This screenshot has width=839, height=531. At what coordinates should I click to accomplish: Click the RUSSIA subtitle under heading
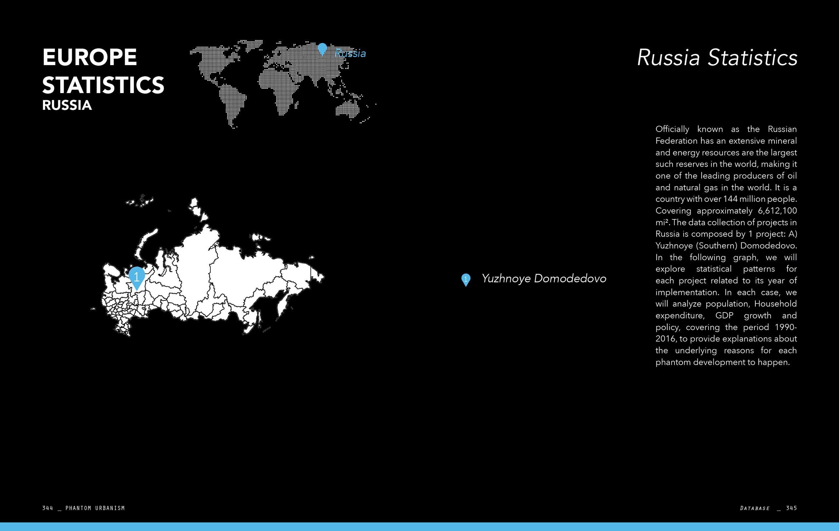67,105
